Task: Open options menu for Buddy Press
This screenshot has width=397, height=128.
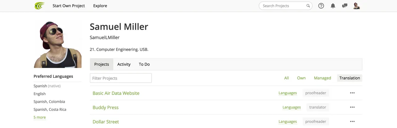Action: pos(352,107)
